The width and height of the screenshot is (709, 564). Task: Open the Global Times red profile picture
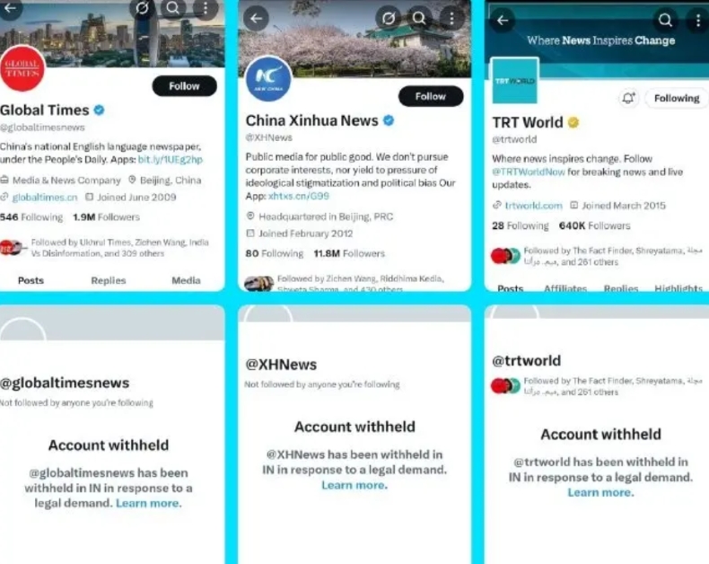coord(22,69)
